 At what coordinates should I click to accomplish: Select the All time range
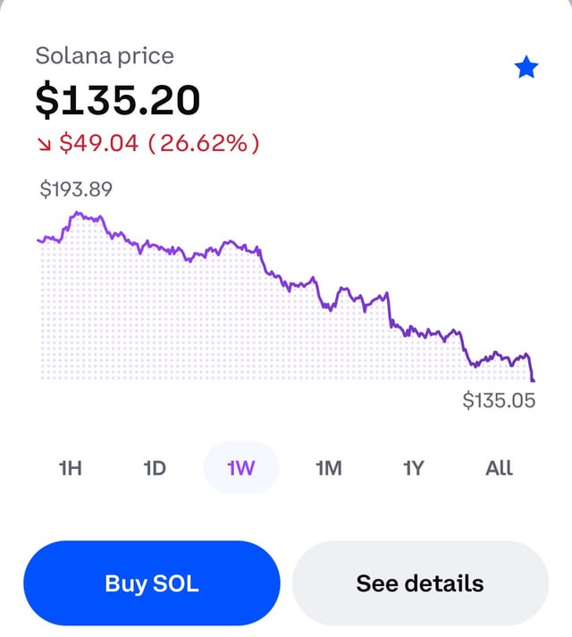pos(499,467)
